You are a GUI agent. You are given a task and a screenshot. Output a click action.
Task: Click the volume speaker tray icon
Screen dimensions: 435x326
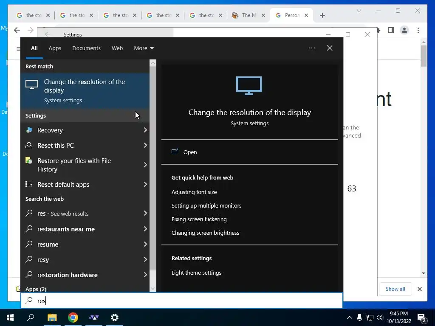coord(380,318)
